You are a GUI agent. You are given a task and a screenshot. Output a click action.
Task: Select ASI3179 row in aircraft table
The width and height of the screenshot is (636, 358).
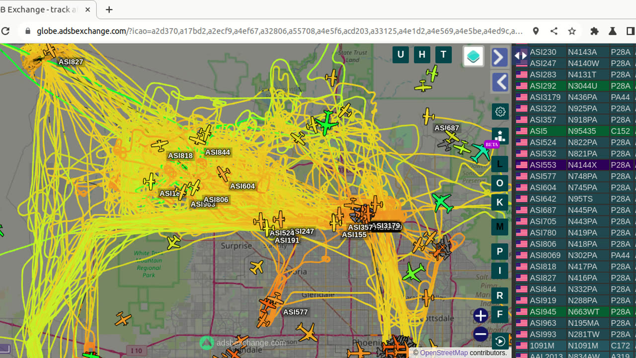(574, 97)
